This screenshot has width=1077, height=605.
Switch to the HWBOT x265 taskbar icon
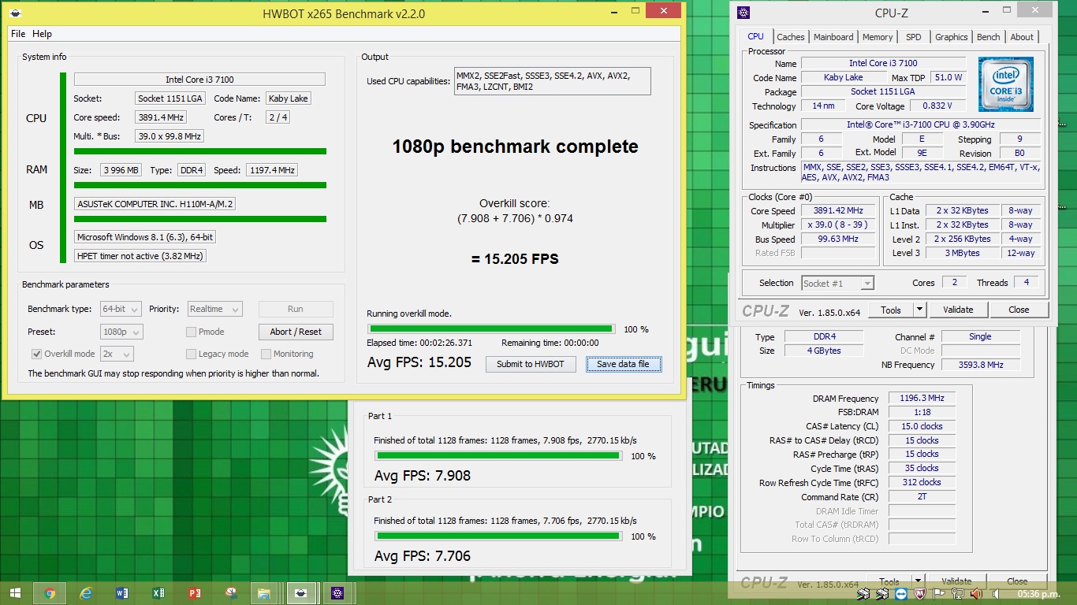pyautogui.click(x=300, y=593)
